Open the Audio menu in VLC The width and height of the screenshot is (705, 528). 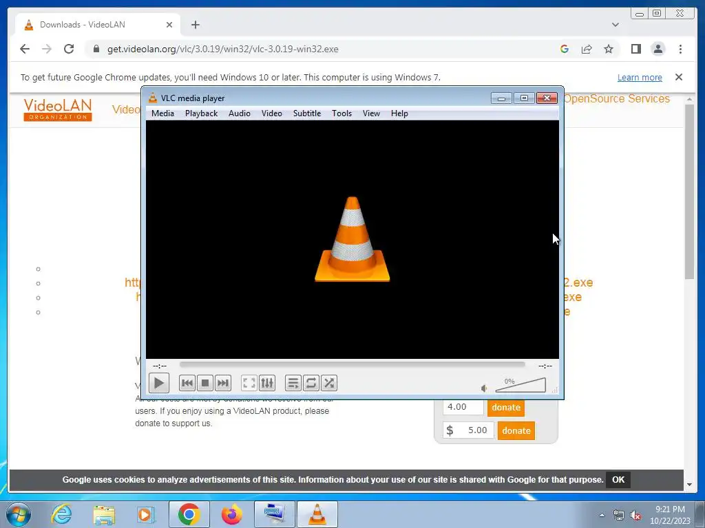click(239, 113)
